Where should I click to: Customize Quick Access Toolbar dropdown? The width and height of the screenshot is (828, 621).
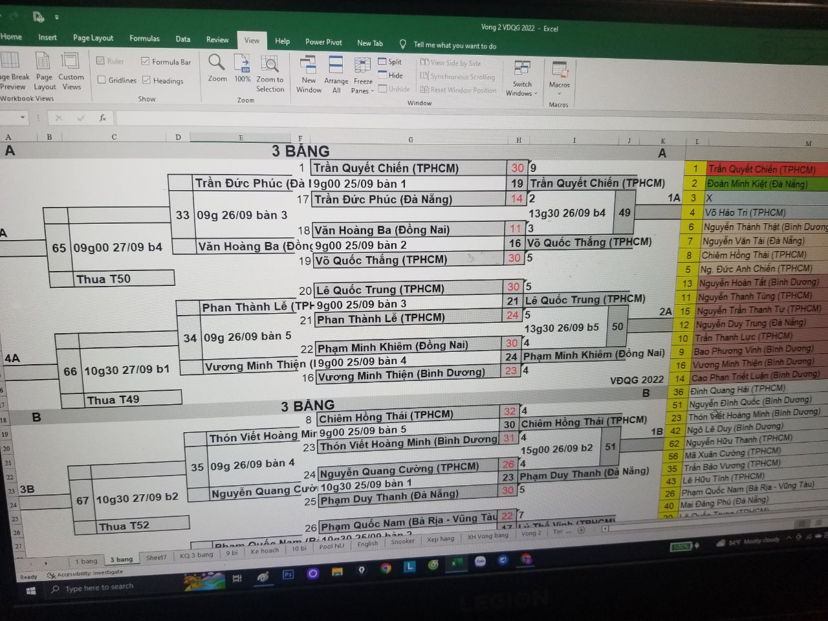point(57,17)
